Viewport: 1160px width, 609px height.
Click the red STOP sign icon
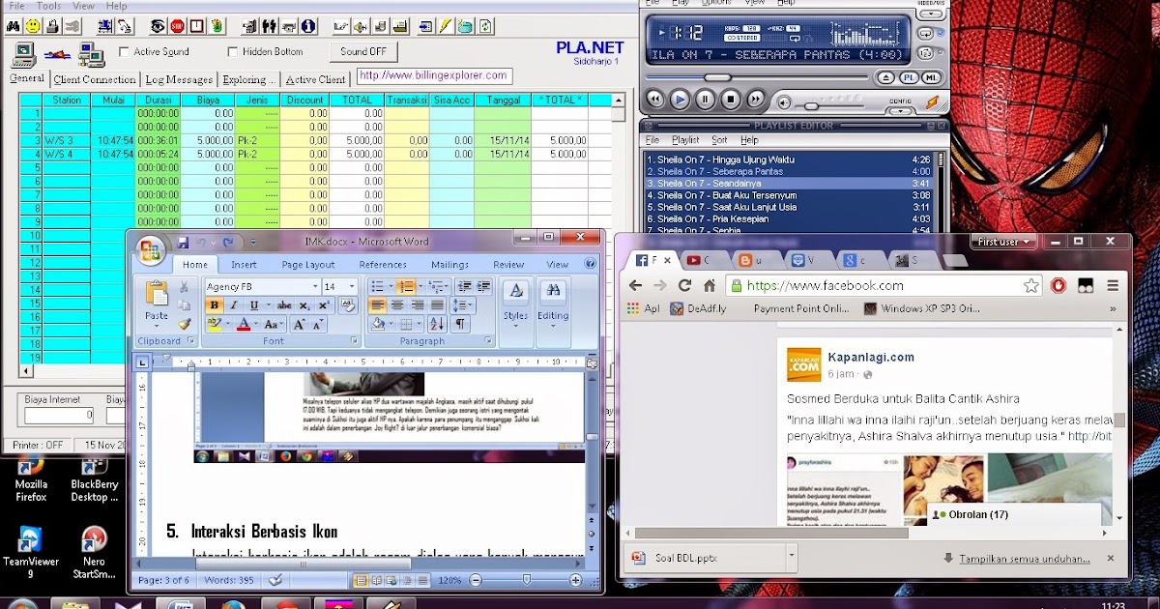[x=177, y=26]
